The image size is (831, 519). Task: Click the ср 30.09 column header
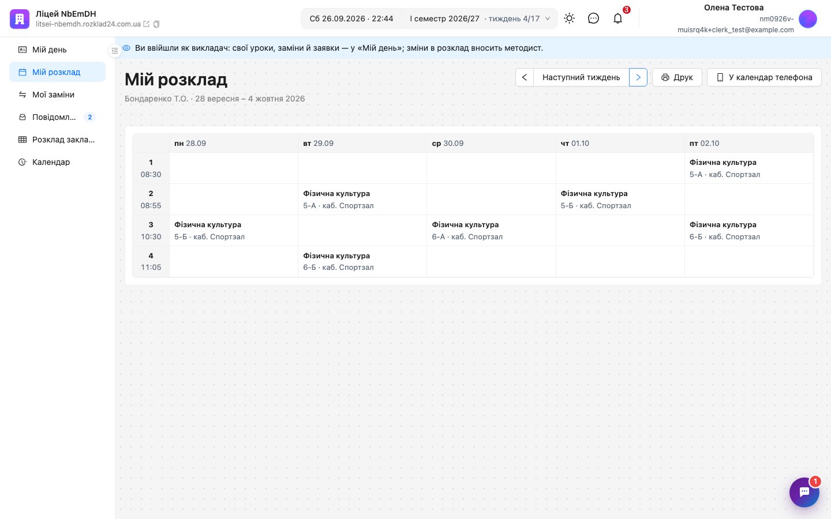(491, 144)
